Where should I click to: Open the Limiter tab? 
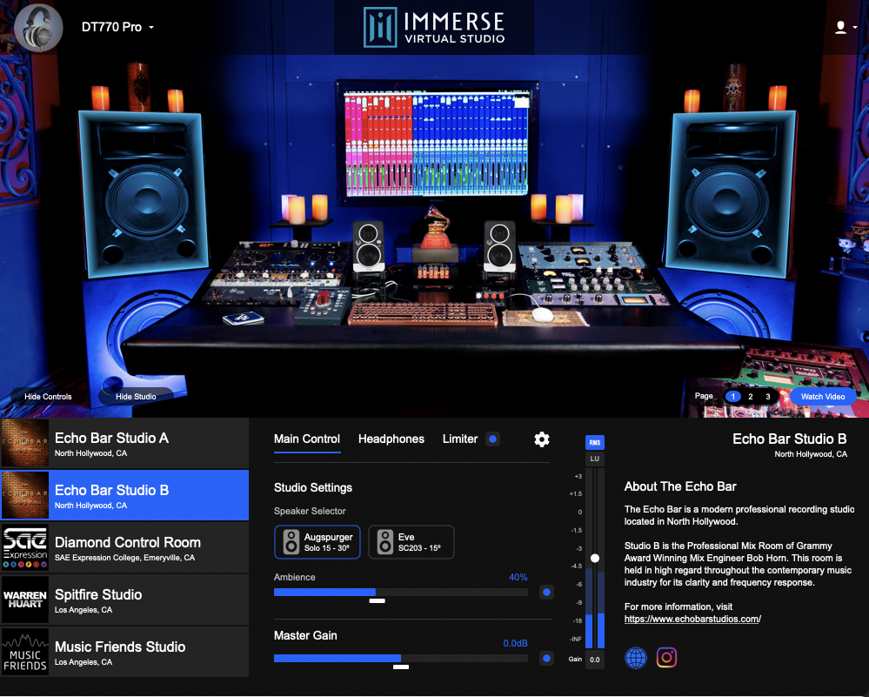point(460,439)
